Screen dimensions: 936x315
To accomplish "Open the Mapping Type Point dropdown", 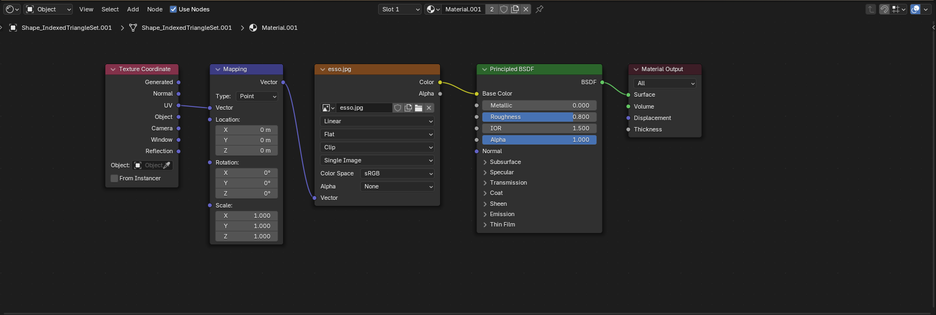I will [x=257, y=96].
